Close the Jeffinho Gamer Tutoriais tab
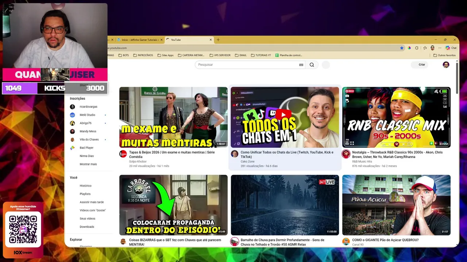 click(162, 40)
